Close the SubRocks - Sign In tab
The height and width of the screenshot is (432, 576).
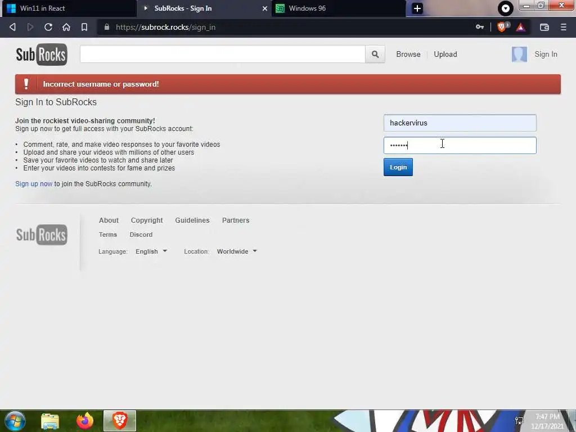click(x=264, y=8)
